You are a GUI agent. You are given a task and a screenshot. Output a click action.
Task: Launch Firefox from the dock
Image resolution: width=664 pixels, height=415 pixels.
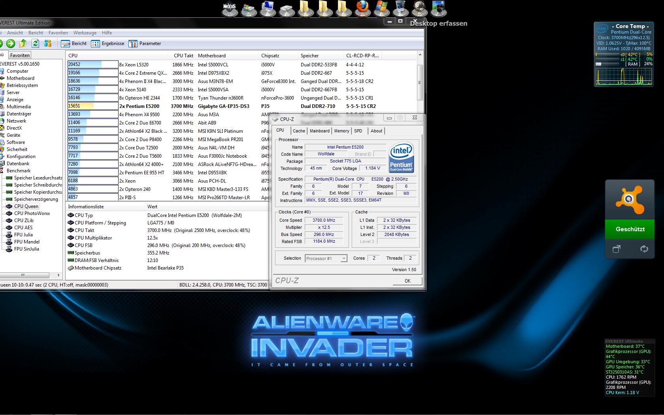point(362,9)
